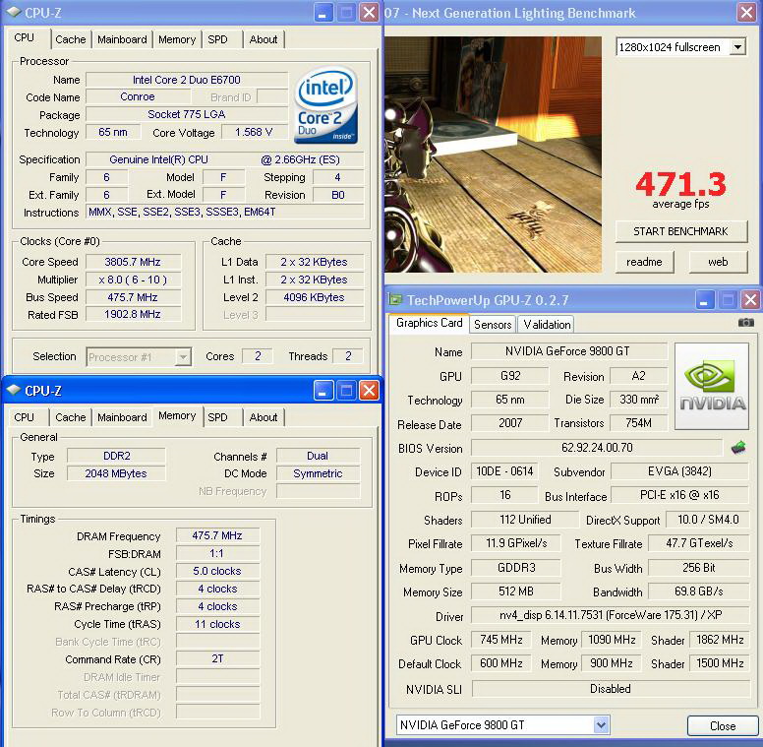Viewport: 763px width, 747px height.
Task: Open the Processor #1 selection dropdown
Action: click(183, 357)
